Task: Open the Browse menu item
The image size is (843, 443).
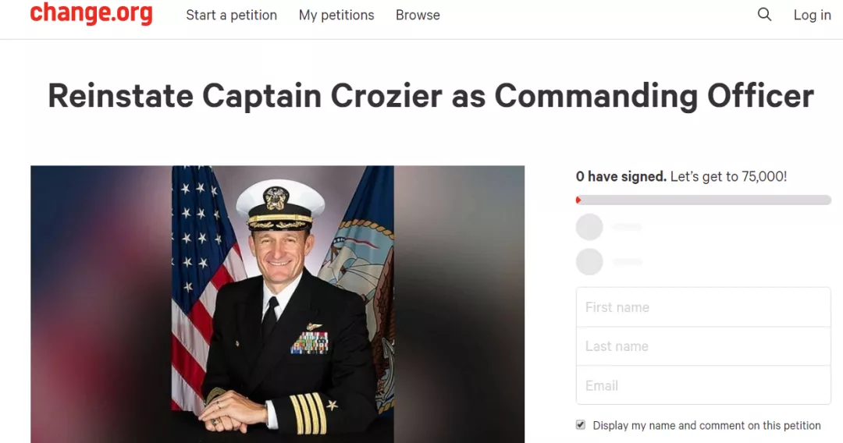Action: tap(418, 15)
